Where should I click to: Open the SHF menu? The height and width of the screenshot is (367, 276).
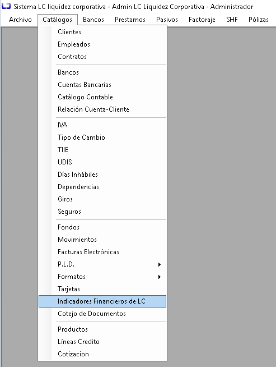232,20
